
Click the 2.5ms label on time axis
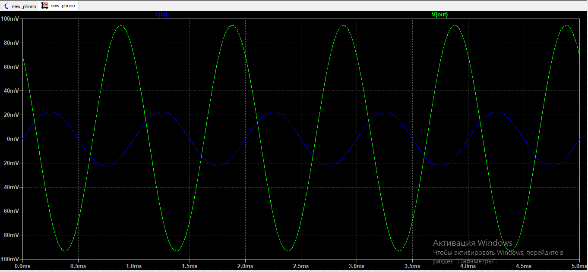point(300,266)
